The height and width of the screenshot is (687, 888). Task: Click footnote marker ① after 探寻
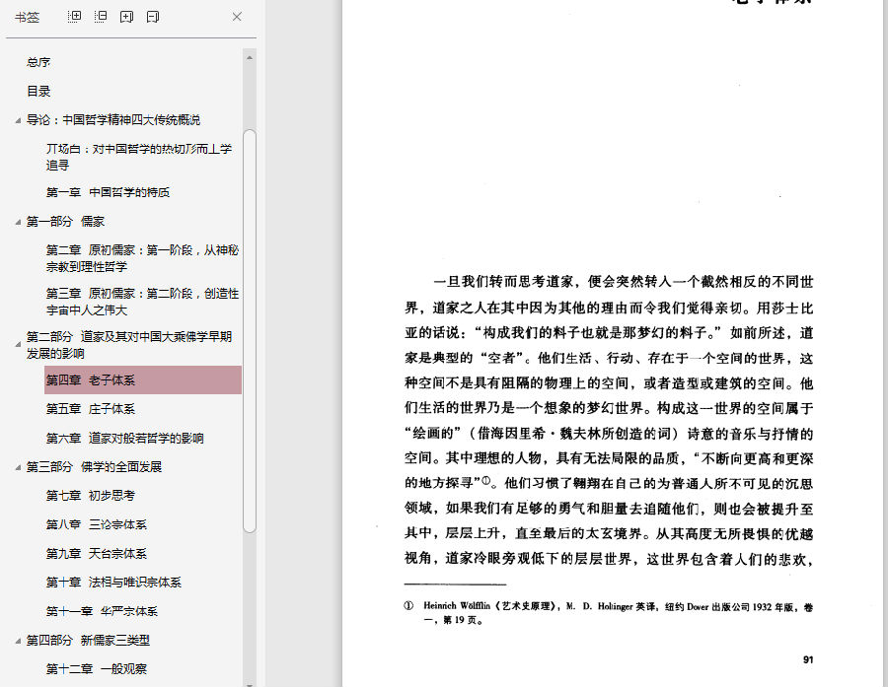pos(485,481)
